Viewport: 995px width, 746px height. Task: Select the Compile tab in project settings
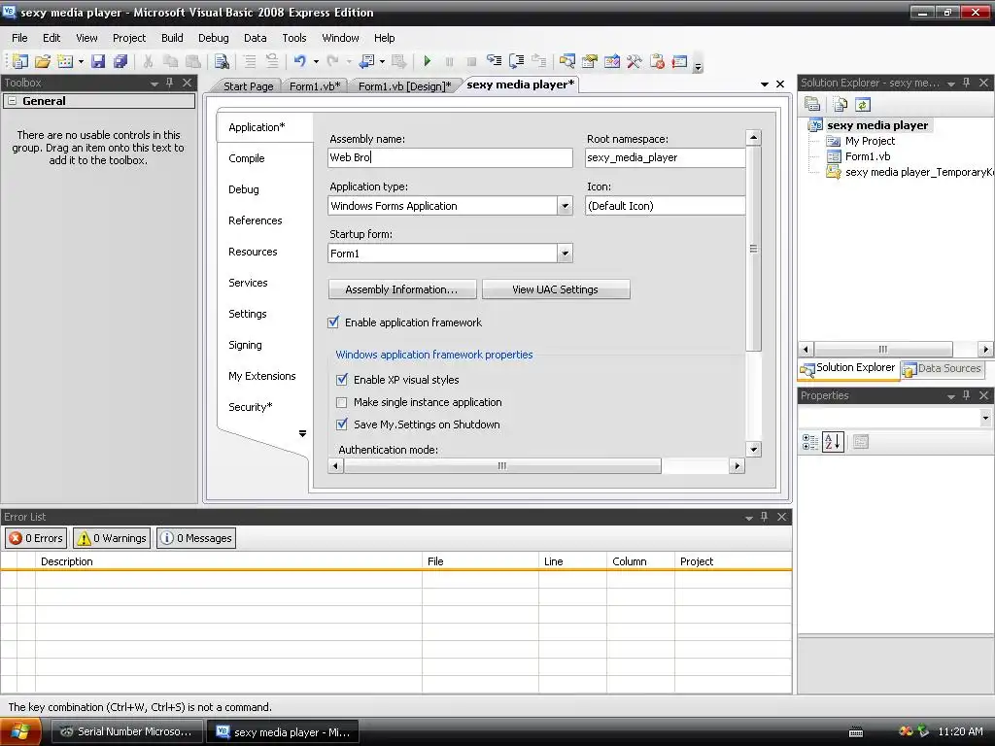coord(246,158)
